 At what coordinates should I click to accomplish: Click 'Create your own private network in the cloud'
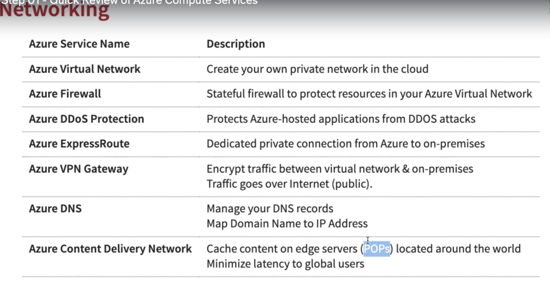click(x=317, y=69)
